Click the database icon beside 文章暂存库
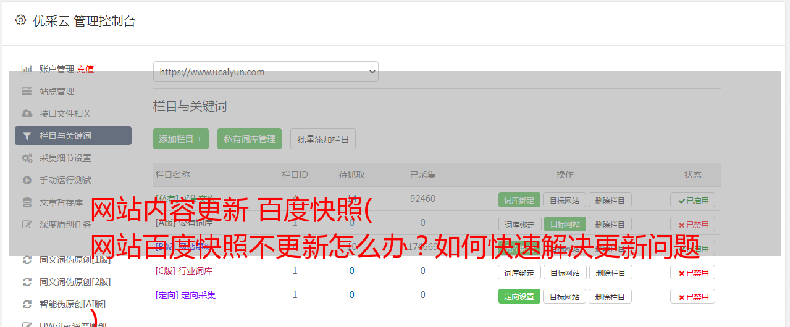 click(x=27, y=202)
